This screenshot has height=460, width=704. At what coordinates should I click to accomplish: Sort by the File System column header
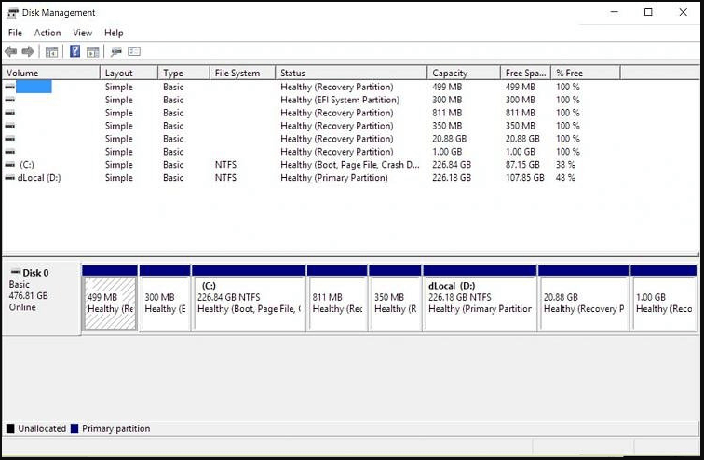[x=242, y=73]
